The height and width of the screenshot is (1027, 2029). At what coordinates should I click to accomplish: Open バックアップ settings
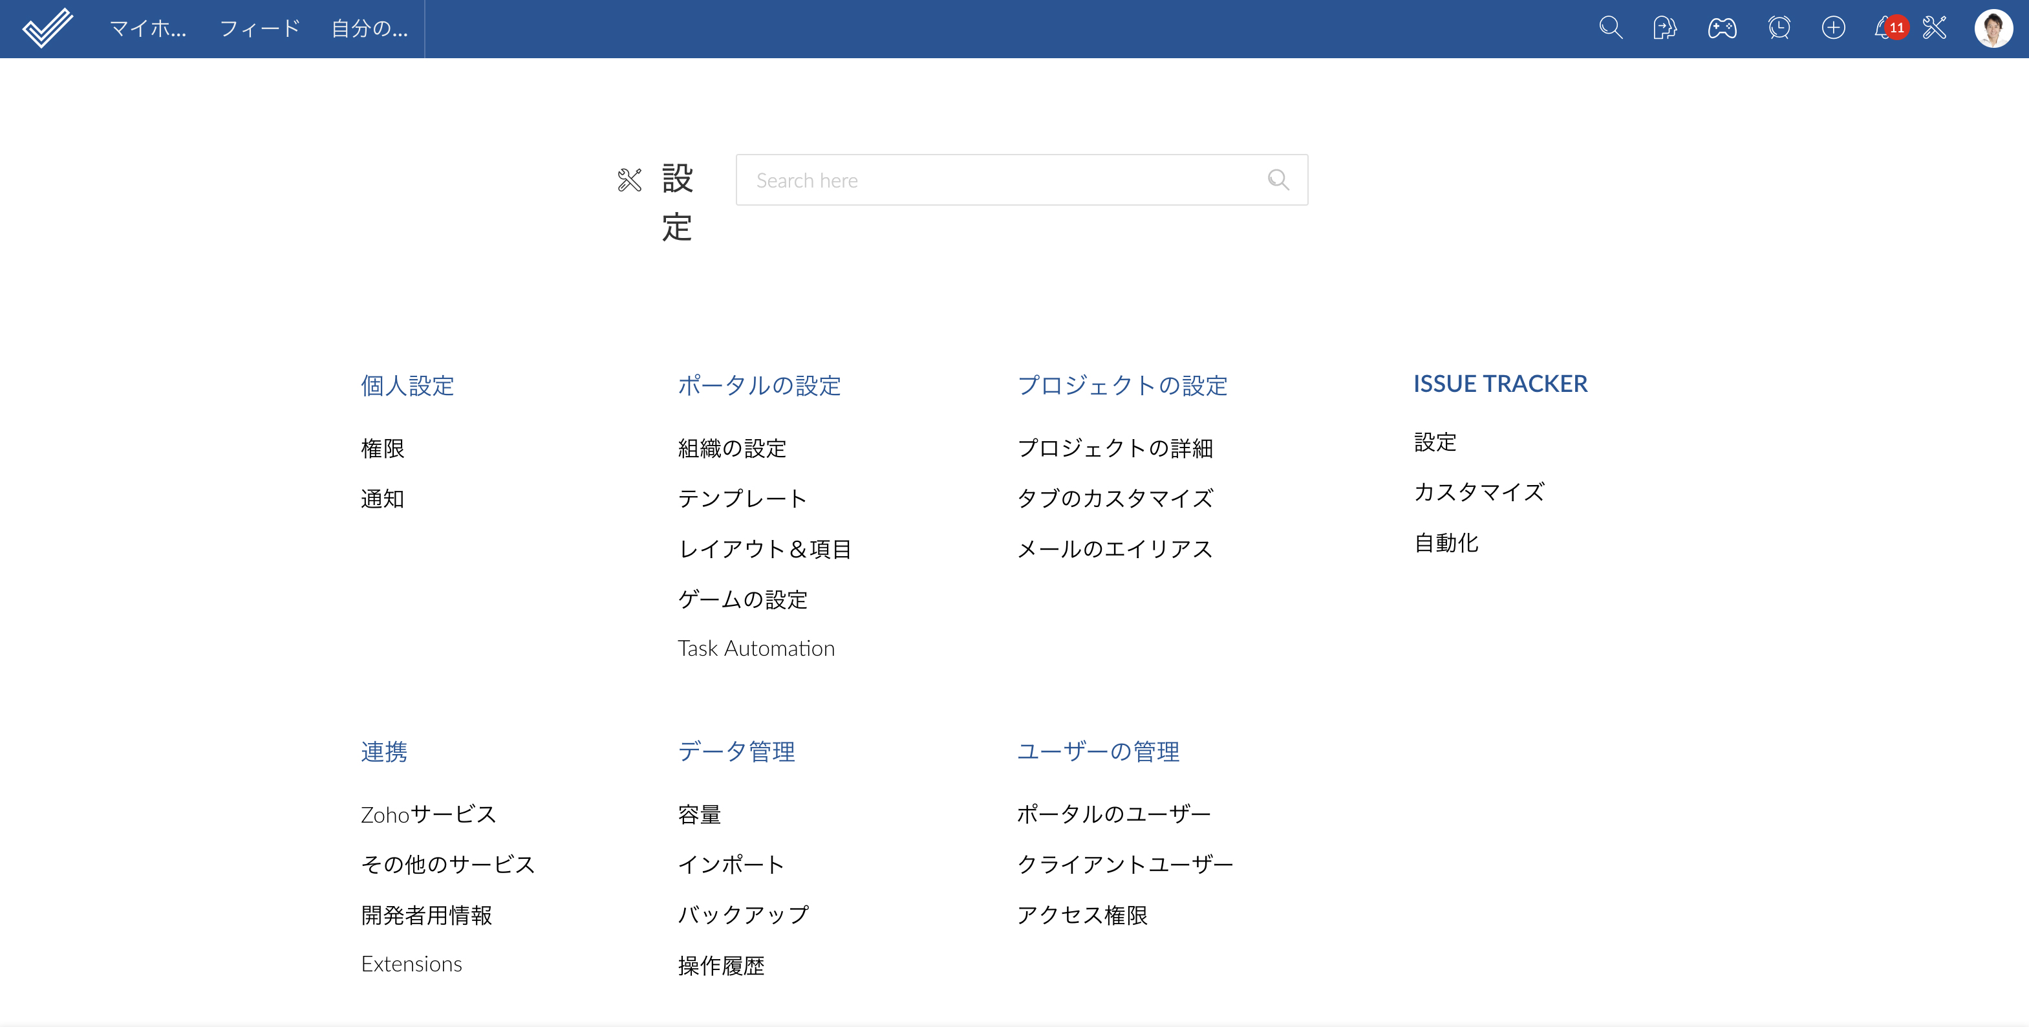[x=744, y=914]
